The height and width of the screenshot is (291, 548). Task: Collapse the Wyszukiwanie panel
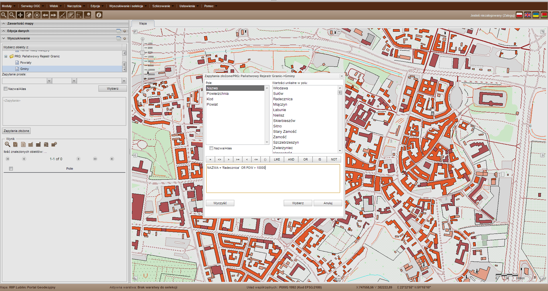point(4,38)
